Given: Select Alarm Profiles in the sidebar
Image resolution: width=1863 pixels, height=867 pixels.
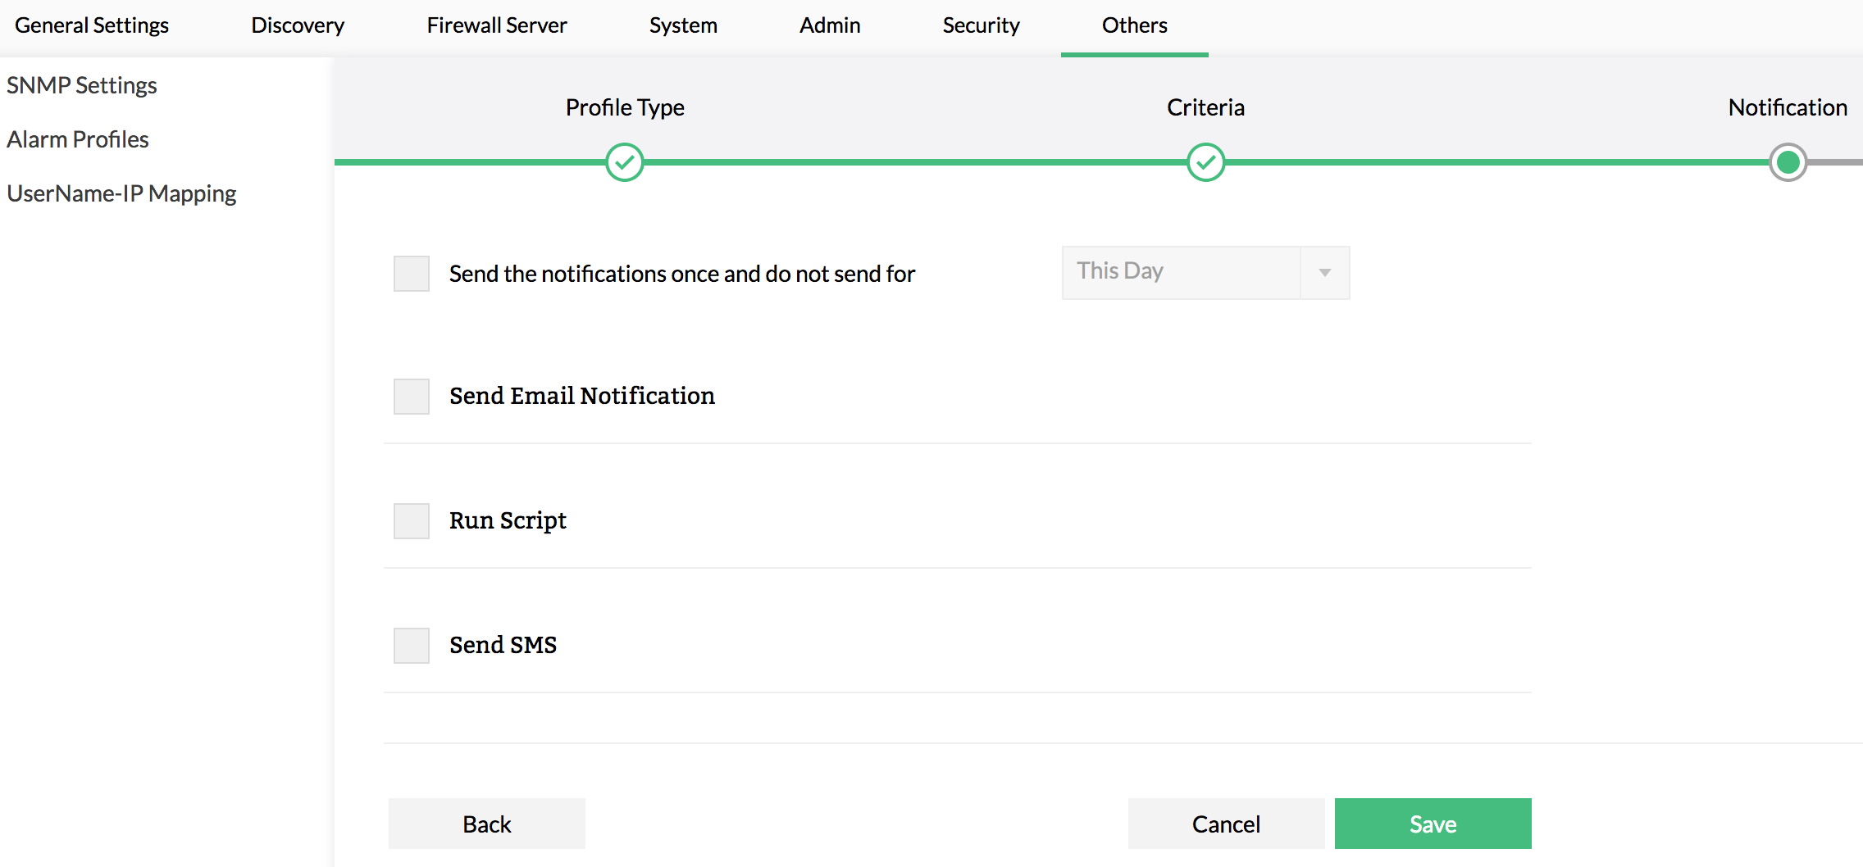Looking at the screenshot, I should (78, 139).
